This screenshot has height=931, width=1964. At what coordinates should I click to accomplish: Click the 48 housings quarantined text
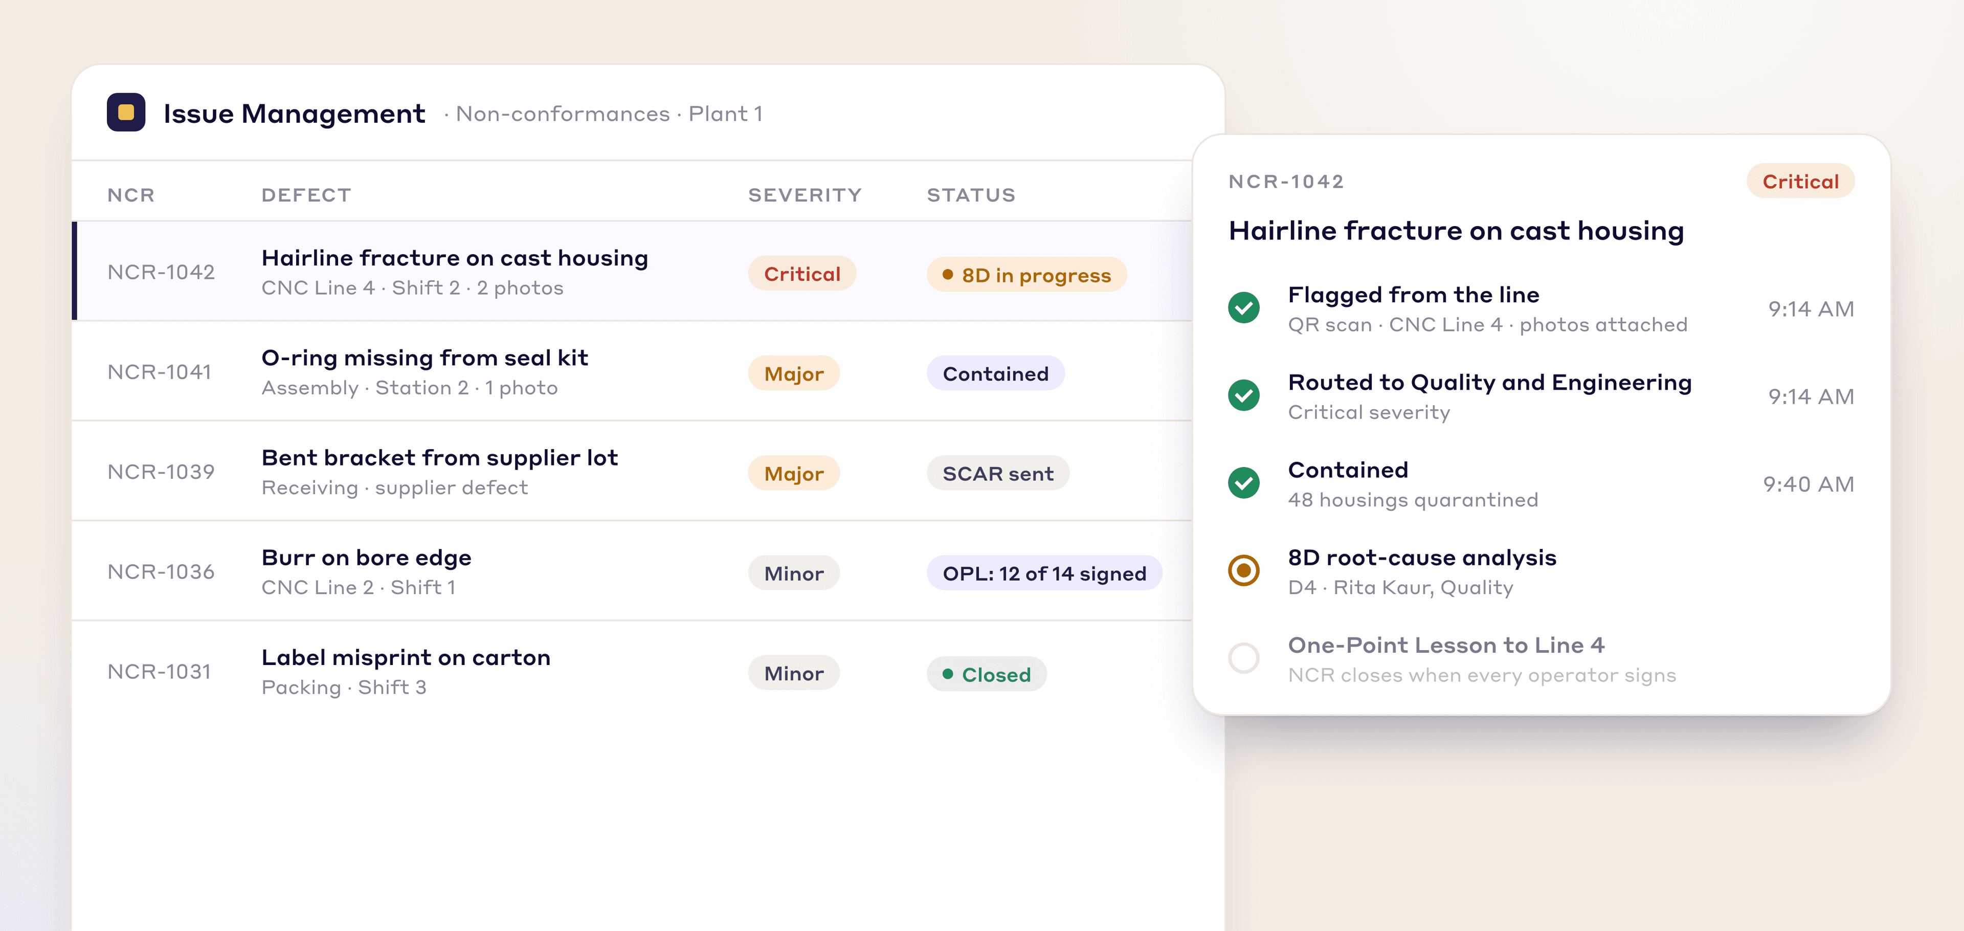pos(1413,500)
